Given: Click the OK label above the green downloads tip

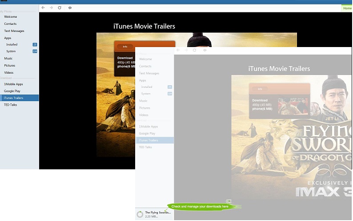Looking at the screenshot, I should 229,201.
